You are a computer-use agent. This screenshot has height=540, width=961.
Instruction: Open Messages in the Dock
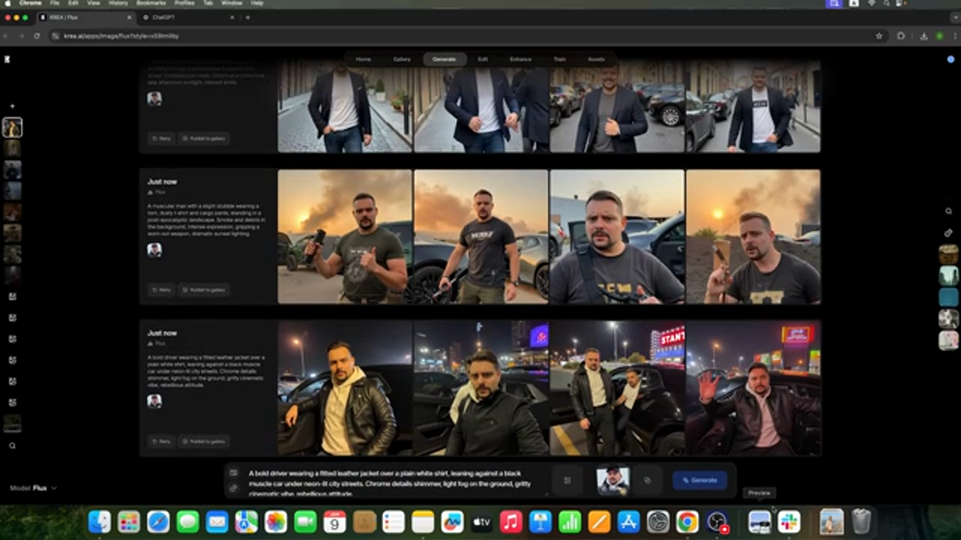tap(188, 521)
